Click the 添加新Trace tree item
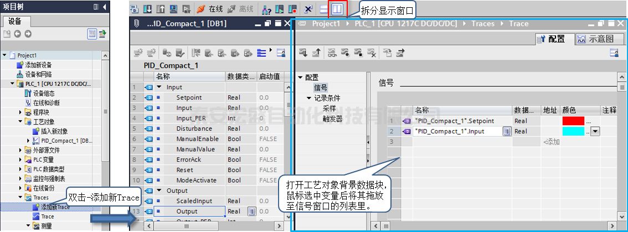Screen dimensions: 628x232 click(x=55, y=207)
